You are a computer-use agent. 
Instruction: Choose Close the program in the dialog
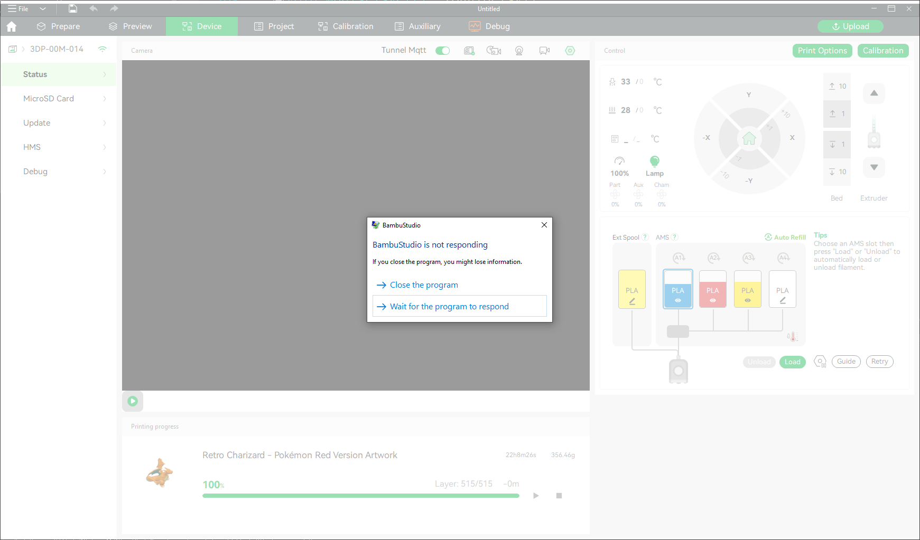coord(460,285)
